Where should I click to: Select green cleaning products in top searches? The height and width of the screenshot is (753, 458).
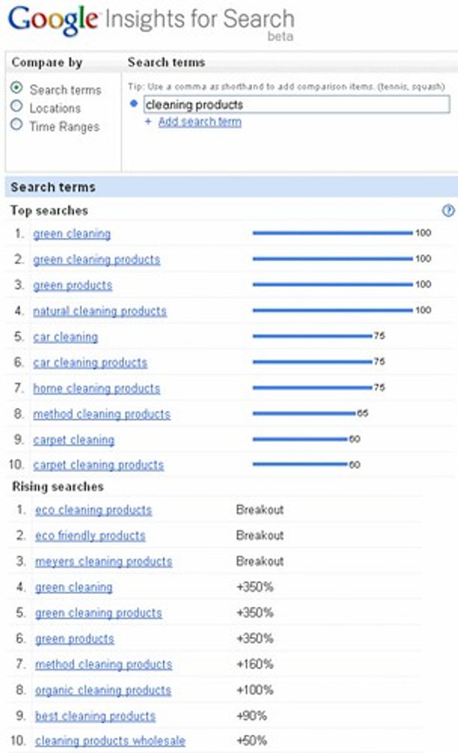(x=98, y=259)
